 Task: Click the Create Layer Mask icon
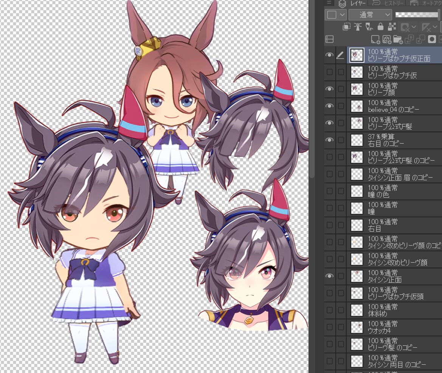[432, 39]
